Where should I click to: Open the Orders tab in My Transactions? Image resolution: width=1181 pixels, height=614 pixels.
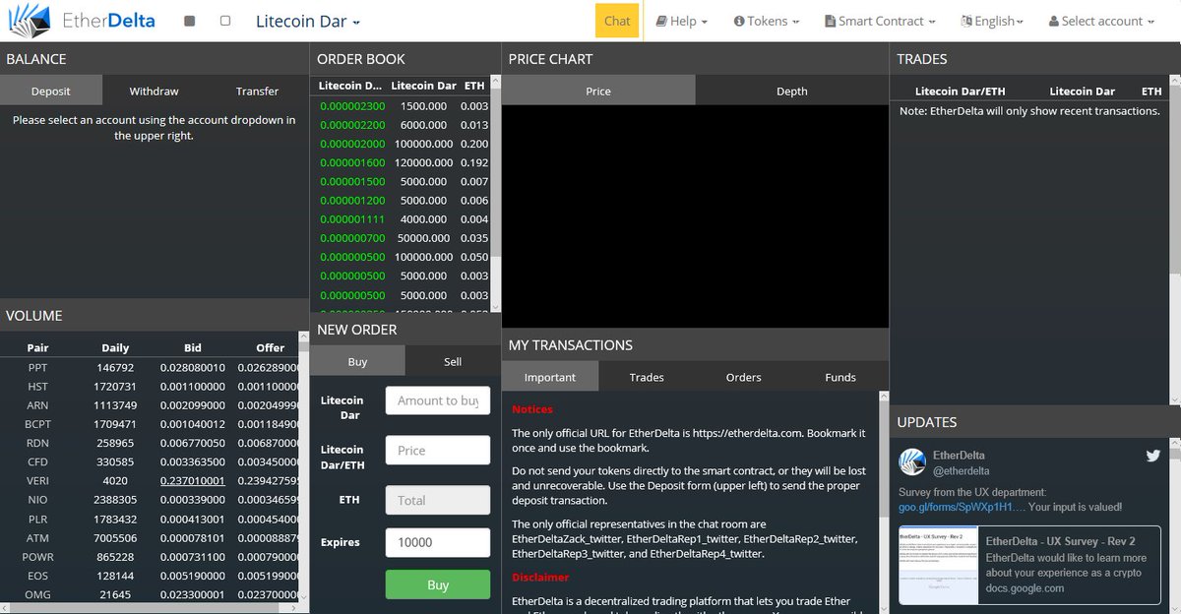tap(744, 377)
